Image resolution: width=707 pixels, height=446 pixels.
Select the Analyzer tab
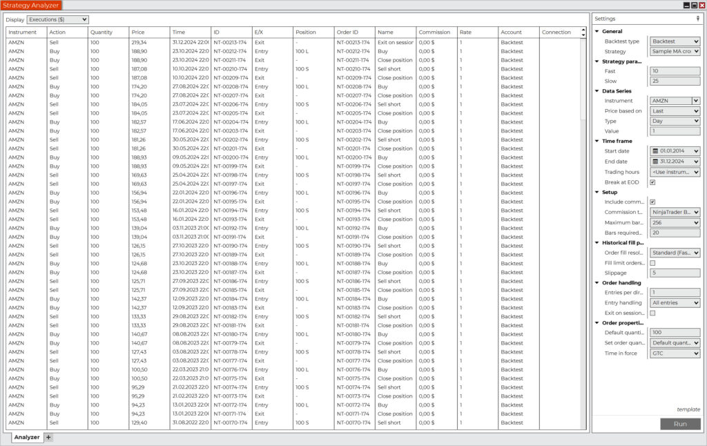(27, 437)
